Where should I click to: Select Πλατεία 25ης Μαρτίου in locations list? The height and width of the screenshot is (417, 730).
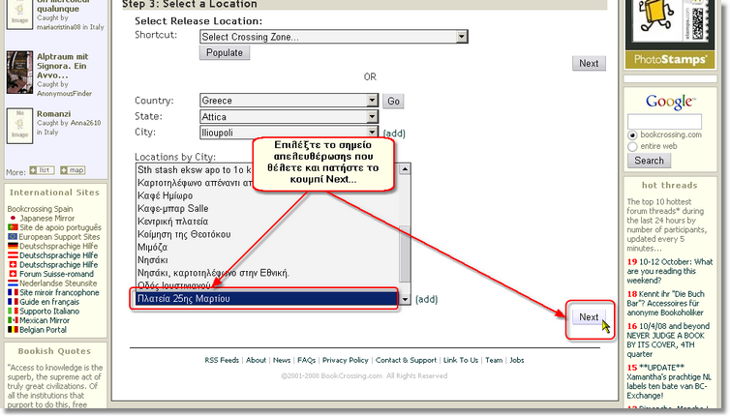263,300
